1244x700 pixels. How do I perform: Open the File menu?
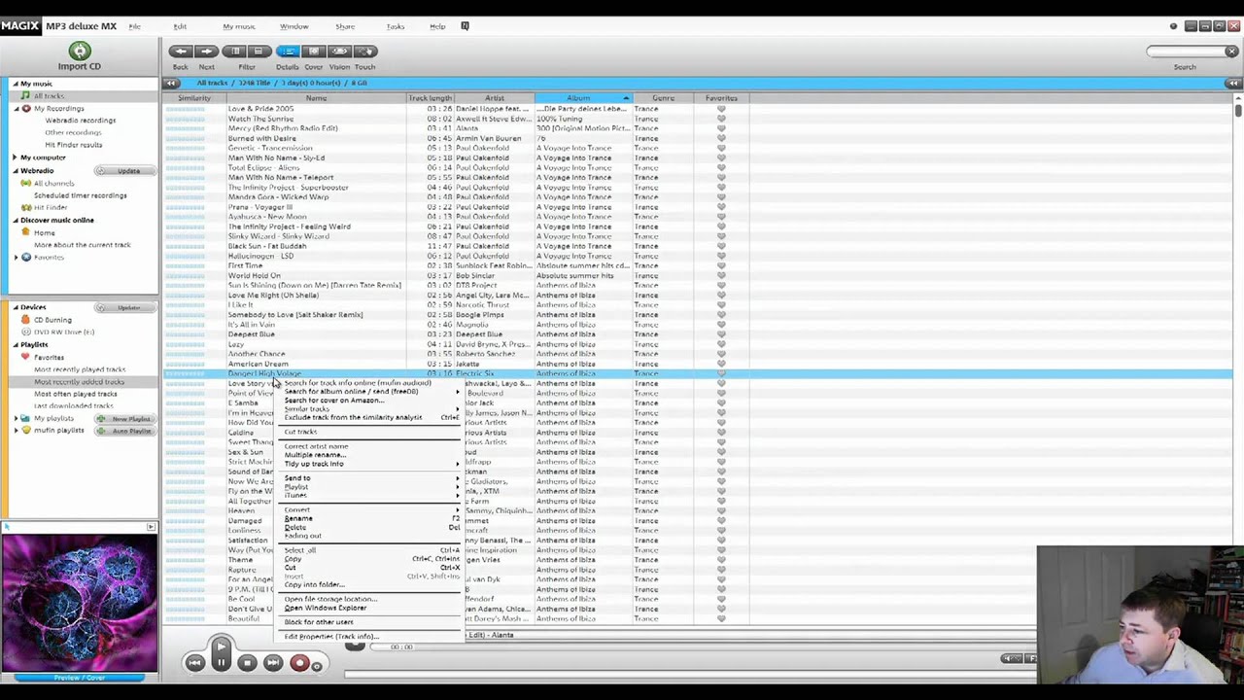click(134, 26)
